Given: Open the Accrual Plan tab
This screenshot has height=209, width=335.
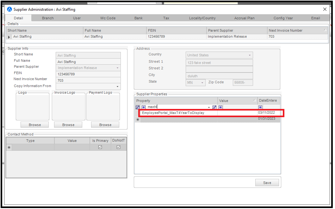Looking at the screenshot, I should tap(245, 18).
